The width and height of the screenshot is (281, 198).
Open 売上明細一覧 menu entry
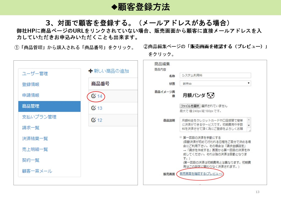(35, 149)
